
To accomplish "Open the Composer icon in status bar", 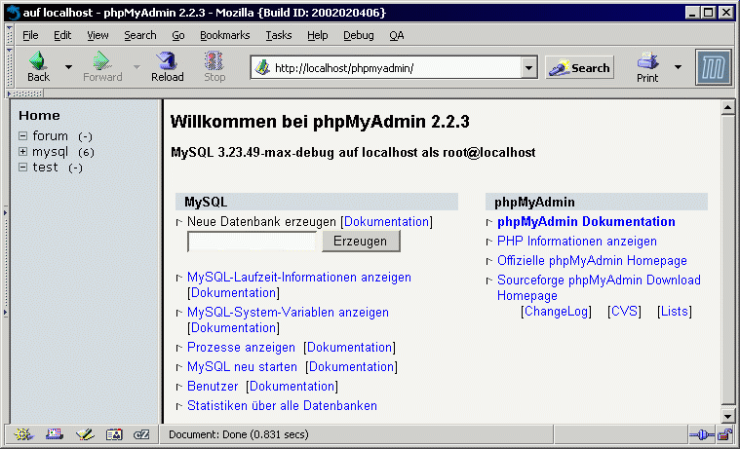I will (85, 434).
